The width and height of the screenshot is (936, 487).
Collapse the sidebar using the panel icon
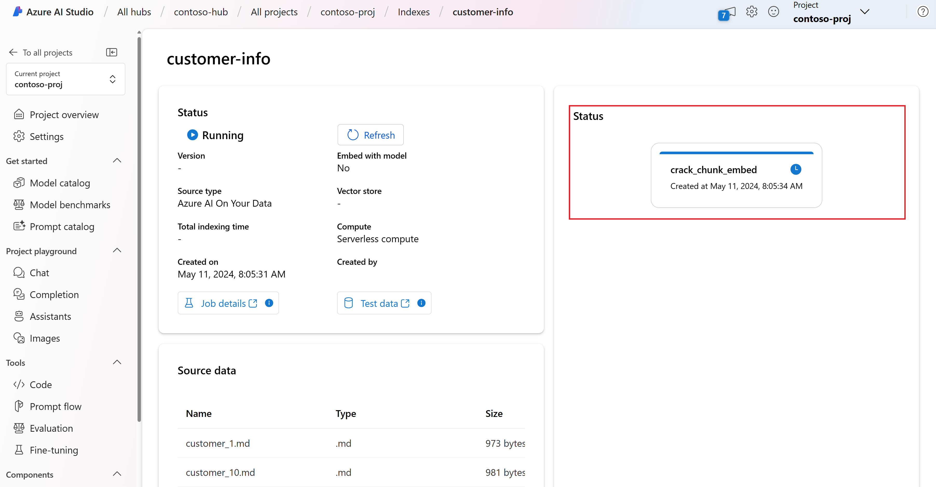(112, 52)
